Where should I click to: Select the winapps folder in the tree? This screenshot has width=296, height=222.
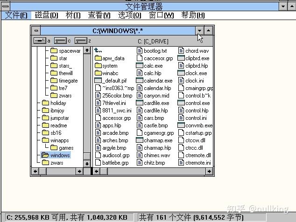(56, 140)
